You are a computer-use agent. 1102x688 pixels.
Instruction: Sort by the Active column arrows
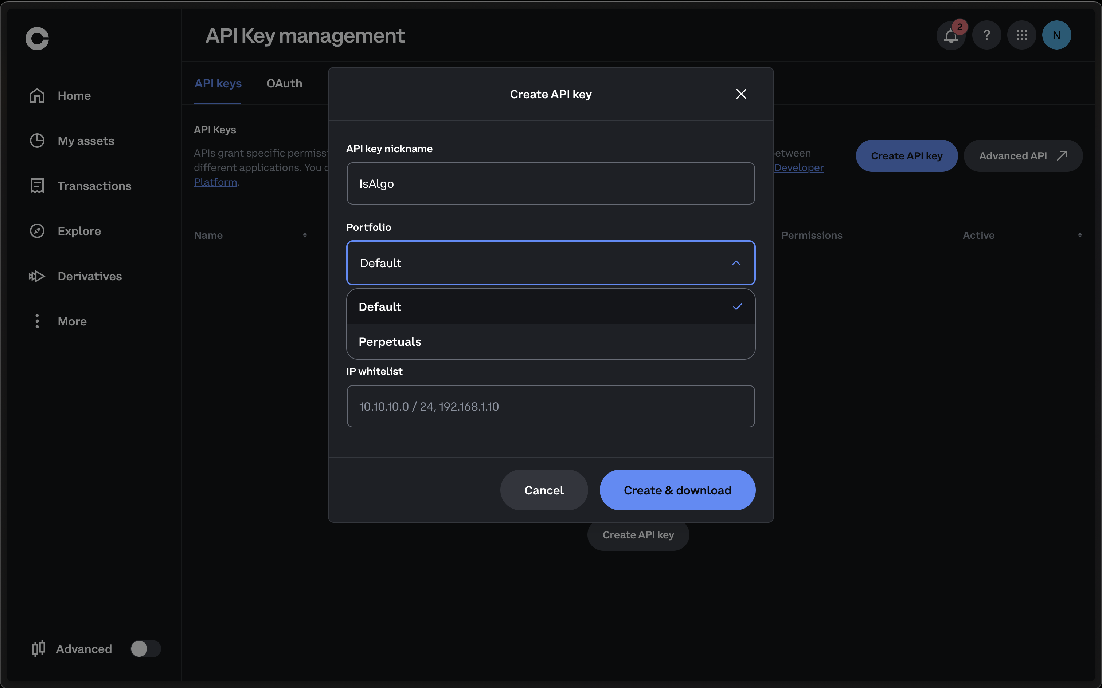pyautogui.click(x=1080, y=235)
